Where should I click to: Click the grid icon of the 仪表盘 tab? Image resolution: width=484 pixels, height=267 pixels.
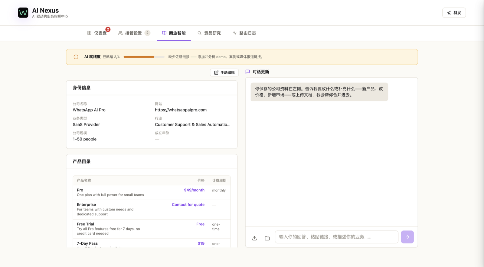[x=89, y=33]
